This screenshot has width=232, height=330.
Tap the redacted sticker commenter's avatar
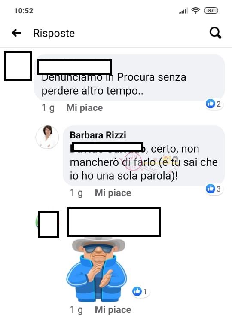pos(48,224)
